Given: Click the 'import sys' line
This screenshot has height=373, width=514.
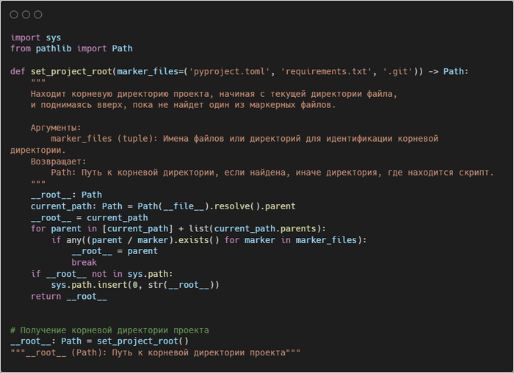Looking at the screenshot, I should [36, 37].
